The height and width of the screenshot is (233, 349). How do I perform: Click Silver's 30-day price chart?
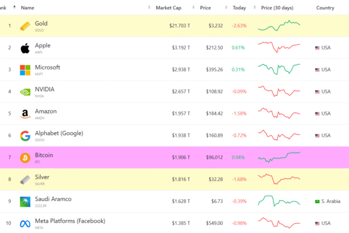(x=279, y=179)
